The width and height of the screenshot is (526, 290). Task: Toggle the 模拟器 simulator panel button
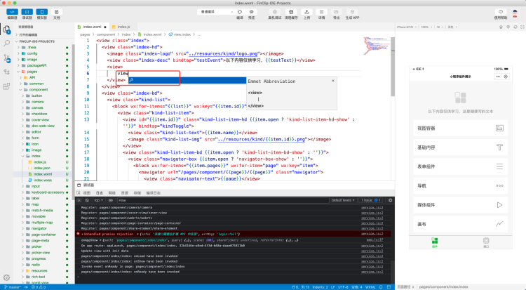[41, 12]
